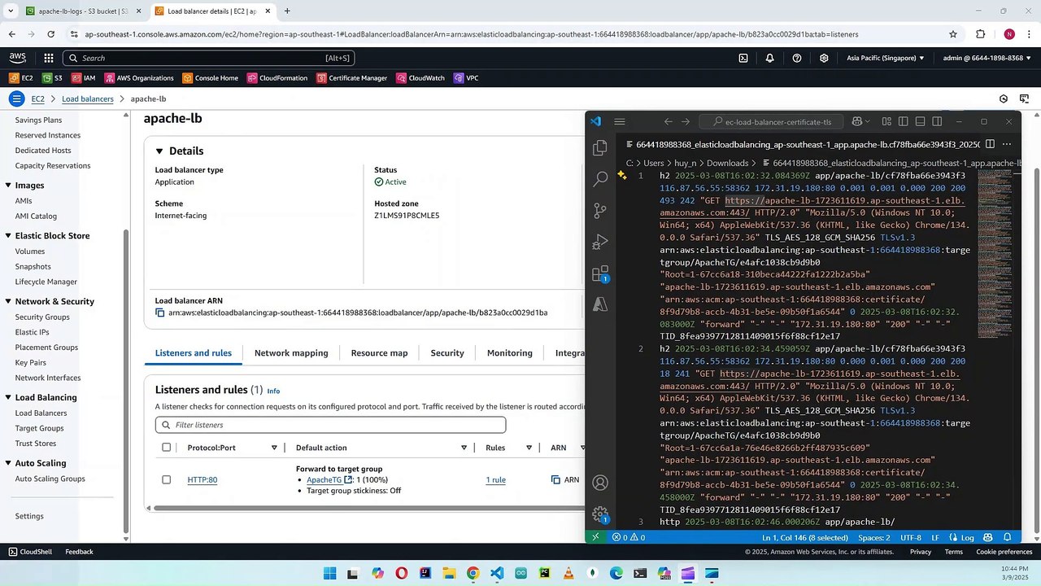Open VS Code Run and Debug view
The width and height of the screenshot is (1041, 586).
click(x=600, y=242)
